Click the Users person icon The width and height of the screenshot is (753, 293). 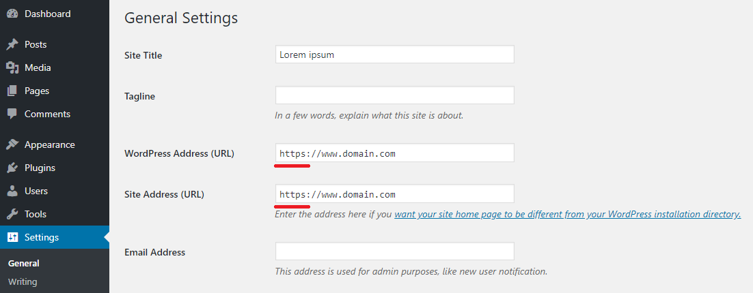pyautogui.click(x=12, y=191)
